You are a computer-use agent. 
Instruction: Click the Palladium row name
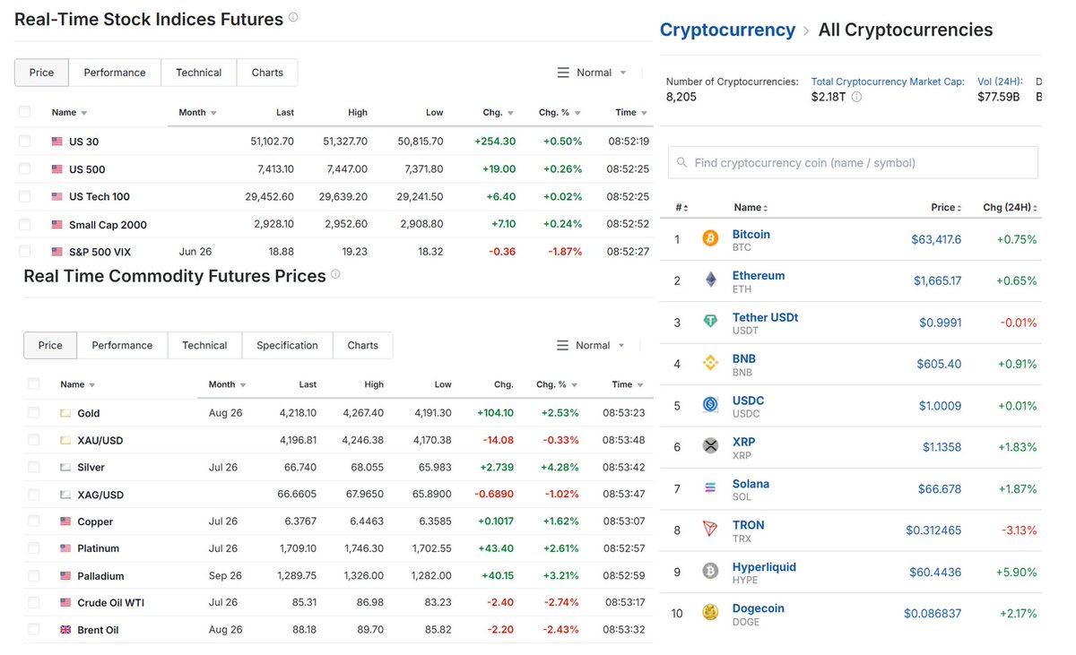101,576
